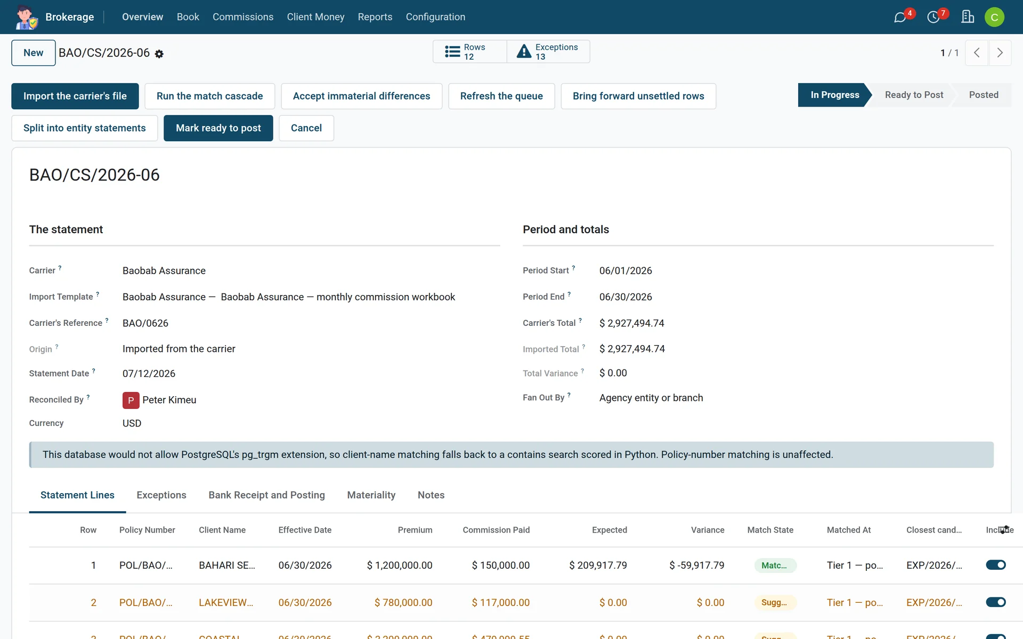Toggle Include switch for LAKEVIEW row
This screenshot has width=1023, height=639.
[995, 602]
